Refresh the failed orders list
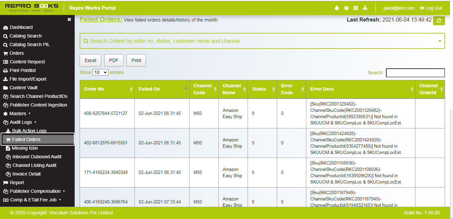Image resolution: width=453 pixels, height=219 pixels. pos(439,21)
